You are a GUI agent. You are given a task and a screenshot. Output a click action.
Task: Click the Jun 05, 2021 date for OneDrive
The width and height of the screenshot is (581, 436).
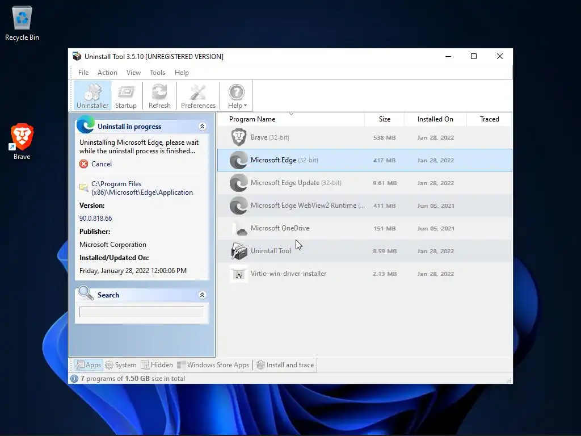pos(435,228)
